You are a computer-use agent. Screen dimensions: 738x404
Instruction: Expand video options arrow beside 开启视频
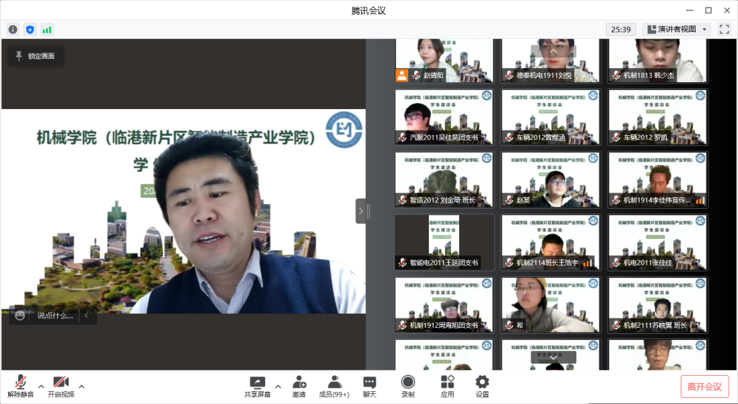click(81, 386)
